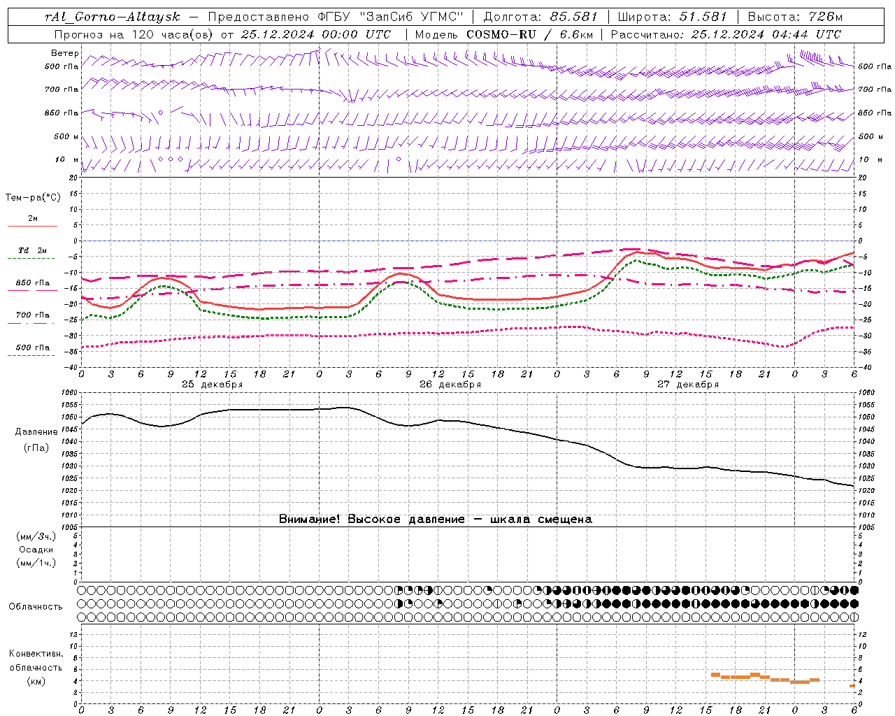
Task: Click the 'Облачность' cloud cover label
Action: coord(36,606)
